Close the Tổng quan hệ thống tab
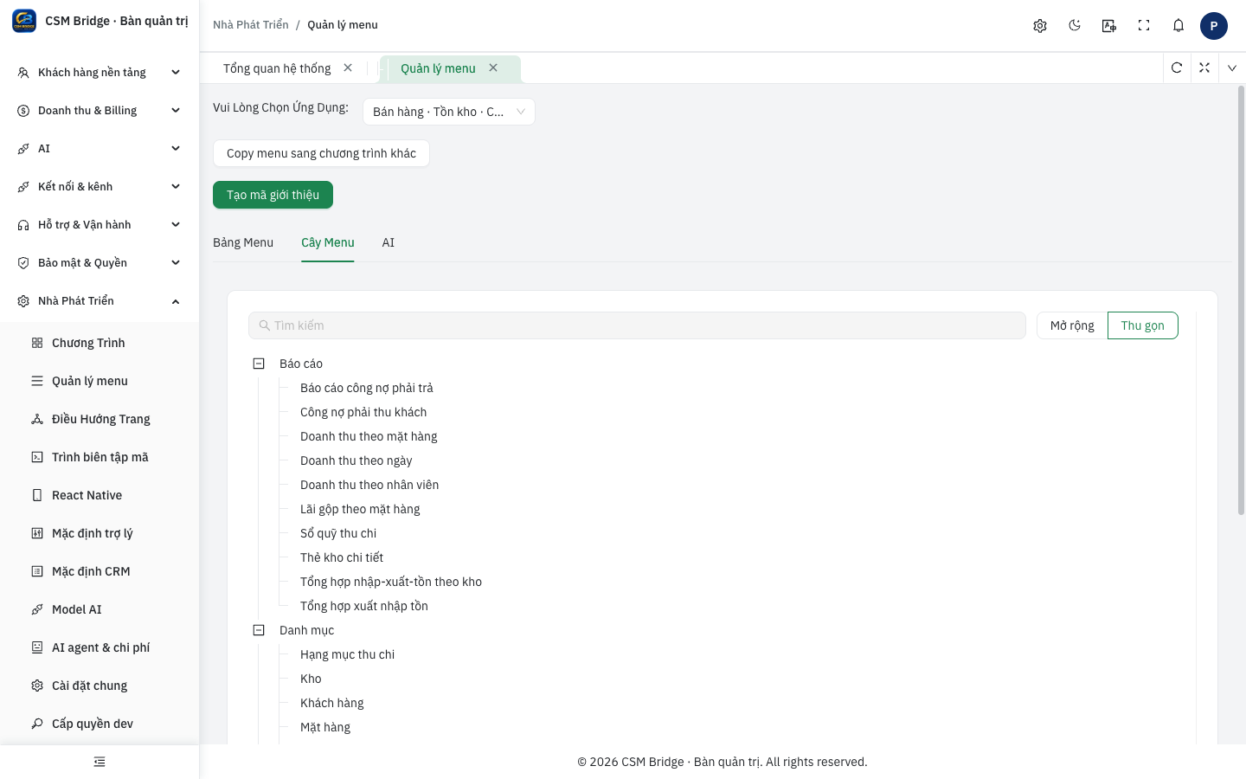The image size is (1246, 779). click(x=348, y=68)
